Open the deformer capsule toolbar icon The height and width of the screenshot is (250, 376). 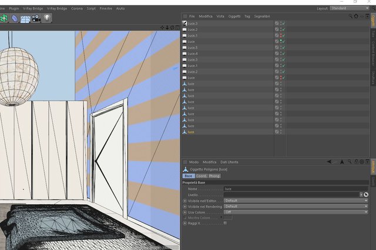[14, 18]
